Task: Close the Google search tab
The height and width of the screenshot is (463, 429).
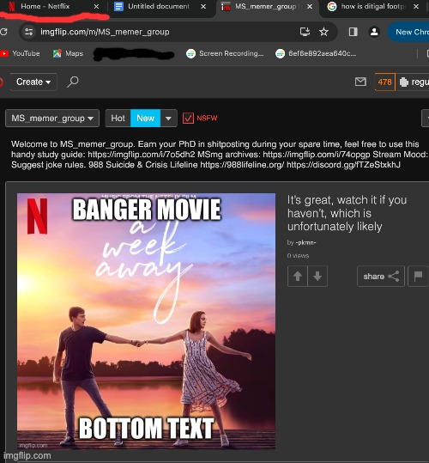Action: tap(416, 7)
